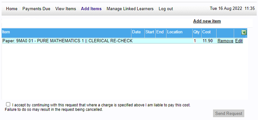Image resolution: width=258 pixels, height=120 pixels.
Task: Select the 9MA0 01 Pure Mathematics row
Action: 123,41
